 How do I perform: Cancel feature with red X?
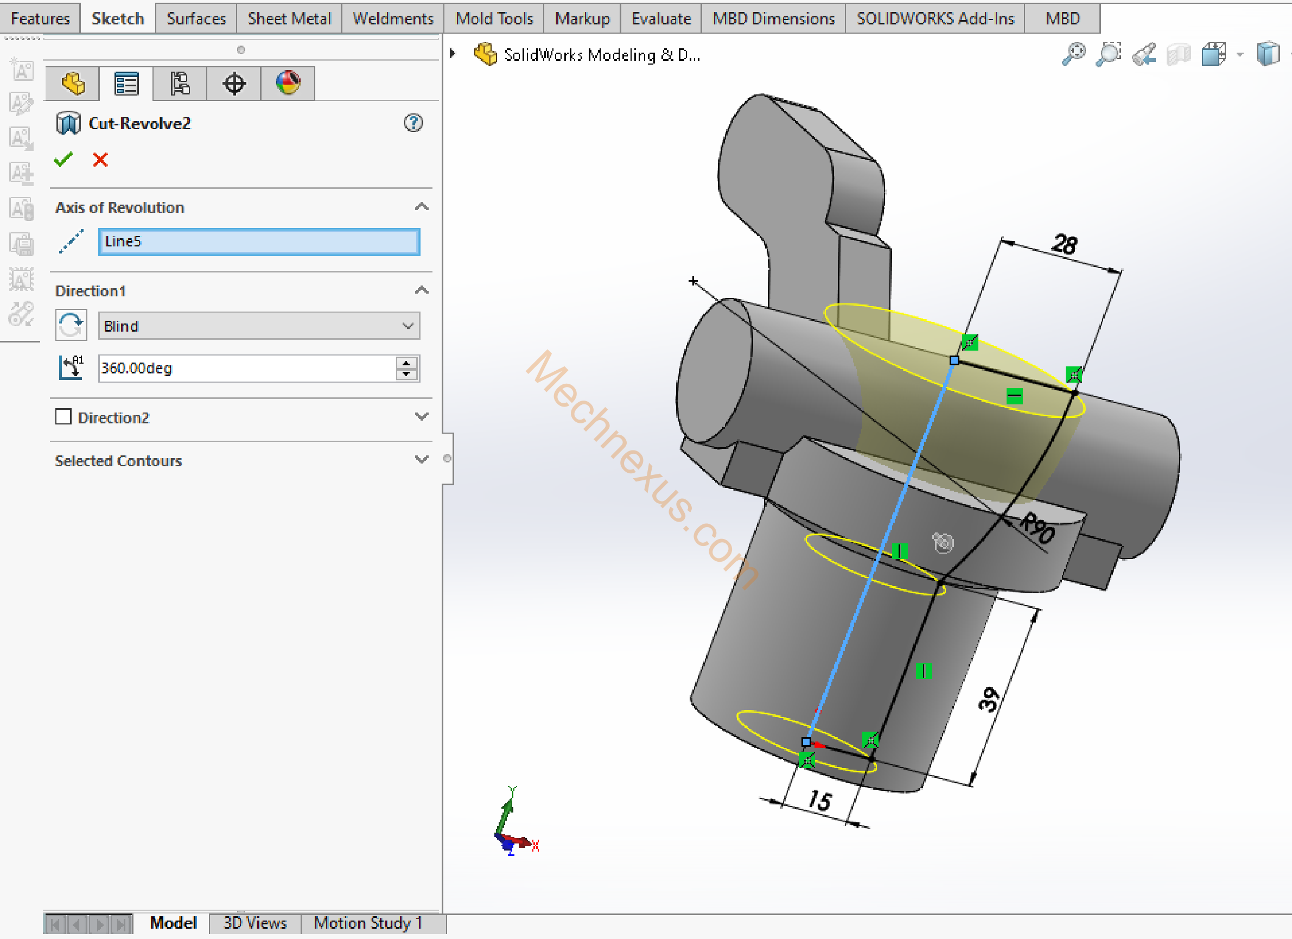100,160
